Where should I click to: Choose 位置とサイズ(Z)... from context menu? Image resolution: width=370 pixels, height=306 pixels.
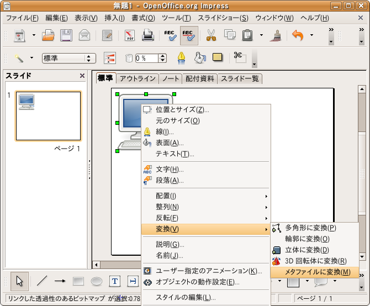click(x=206, y=110)
